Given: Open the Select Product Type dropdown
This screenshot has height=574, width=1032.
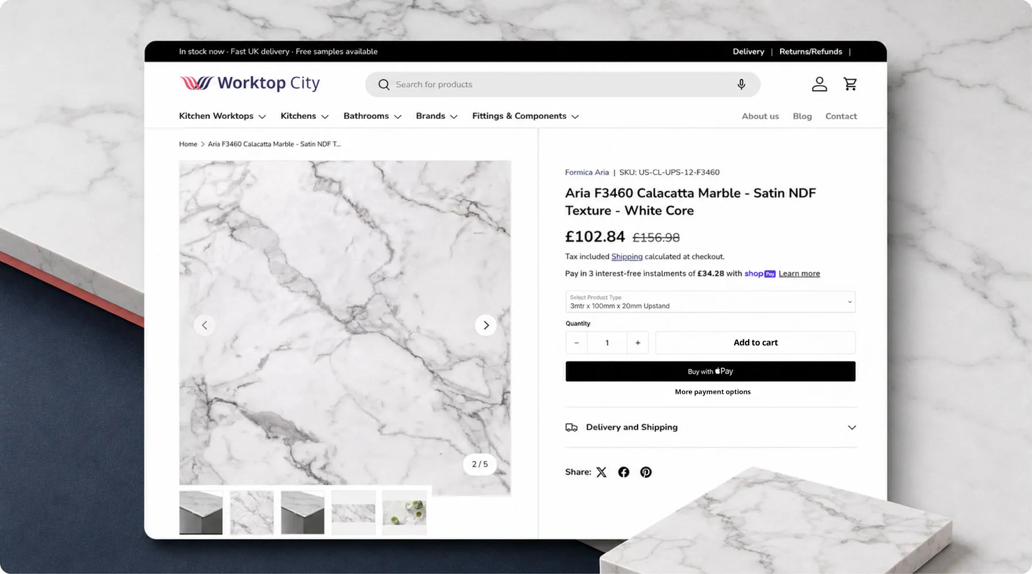Looking at the screenshot, I should coord(711,302).
